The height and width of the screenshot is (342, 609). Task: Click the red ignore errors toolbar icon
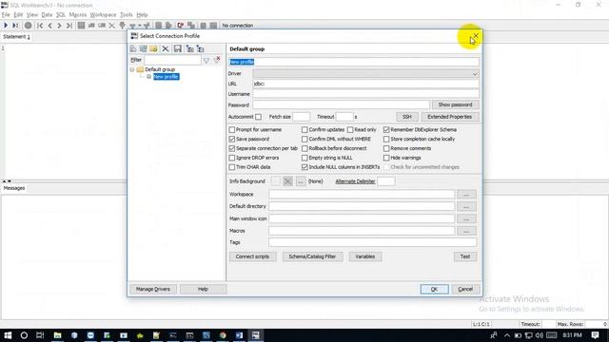181,26
